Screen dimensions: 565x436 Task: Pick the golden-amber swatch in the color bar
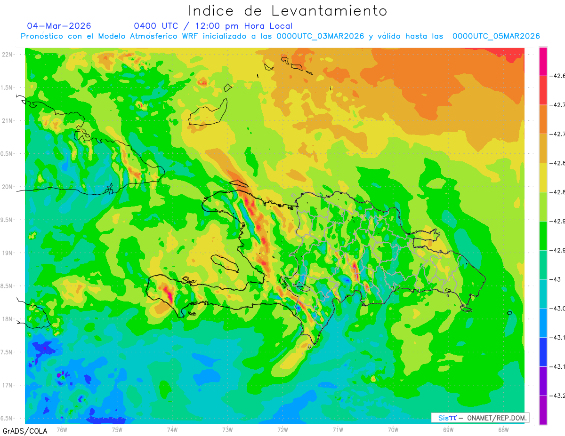(543, 149)
